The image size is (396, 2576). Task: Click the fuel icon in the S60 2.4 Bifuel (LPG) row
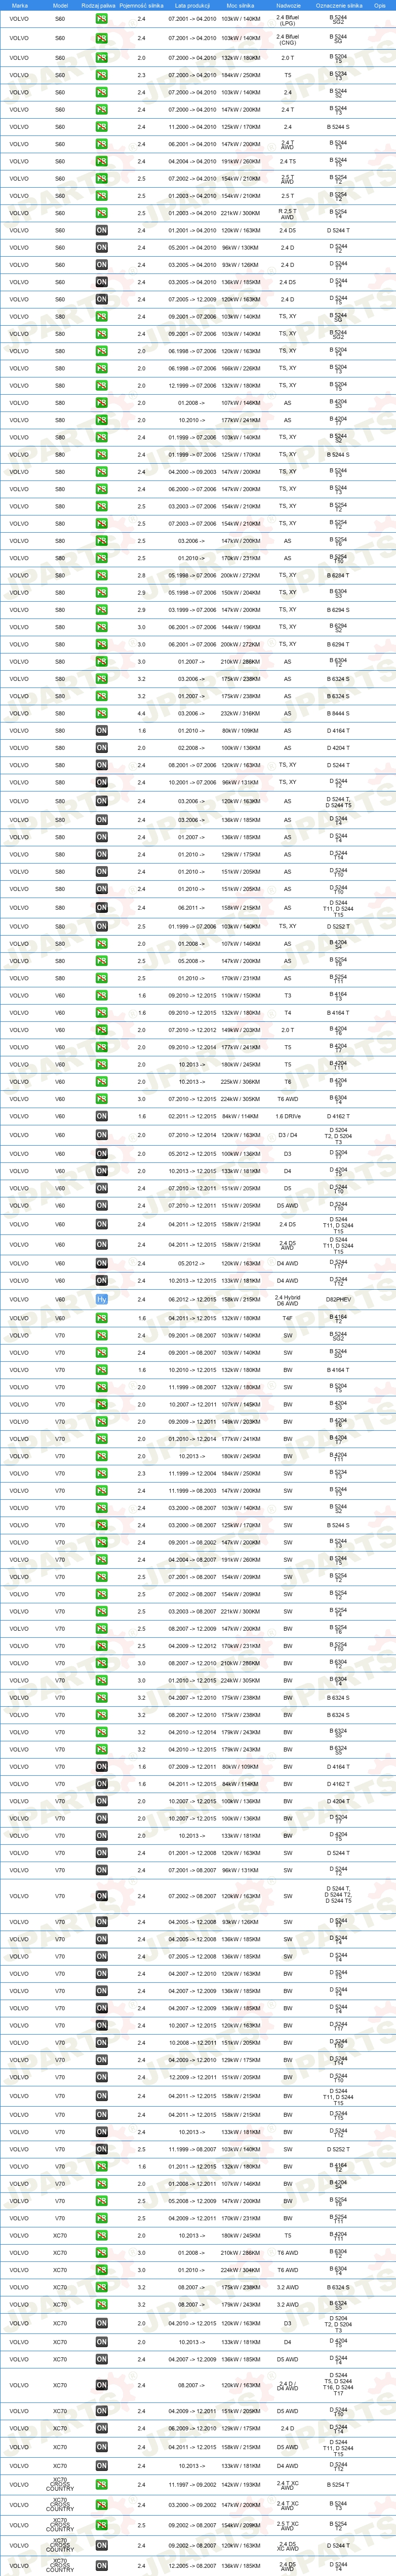[x=102, y=19]
